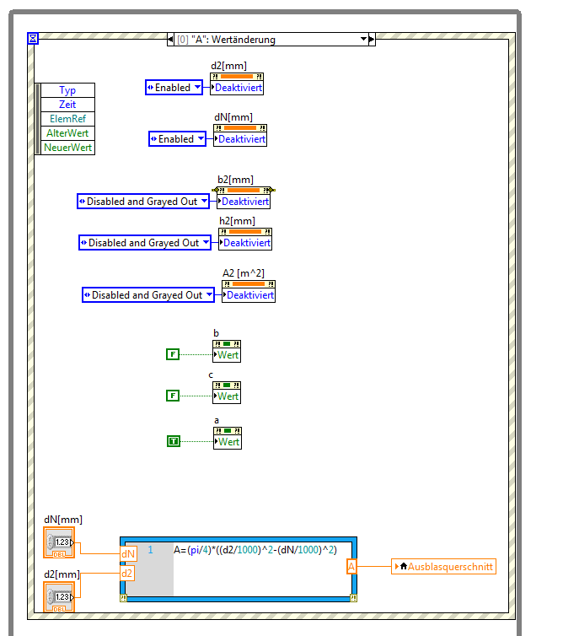Click Wert property of node b
Screen dimensions: 563x636
click(227, 355)
